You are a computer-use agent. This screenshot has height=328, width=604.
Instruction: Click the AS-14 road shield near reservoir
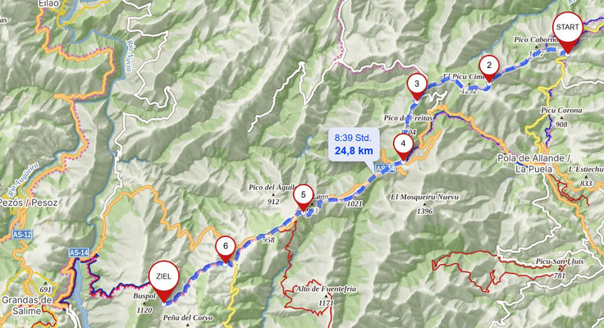(x=80, y=253)
